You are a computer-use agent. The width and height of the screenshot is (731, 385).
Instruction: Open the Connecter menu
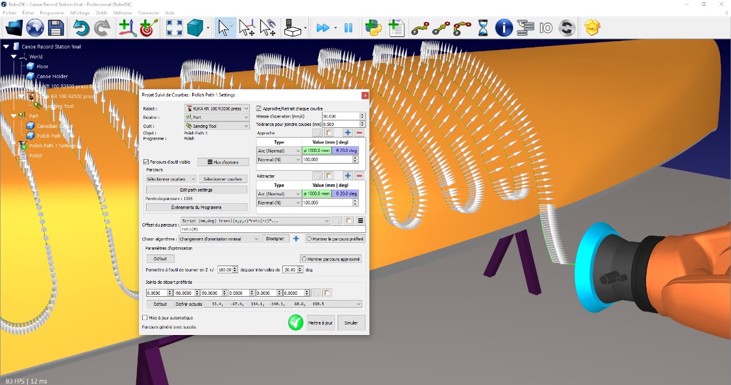[149, 12]
